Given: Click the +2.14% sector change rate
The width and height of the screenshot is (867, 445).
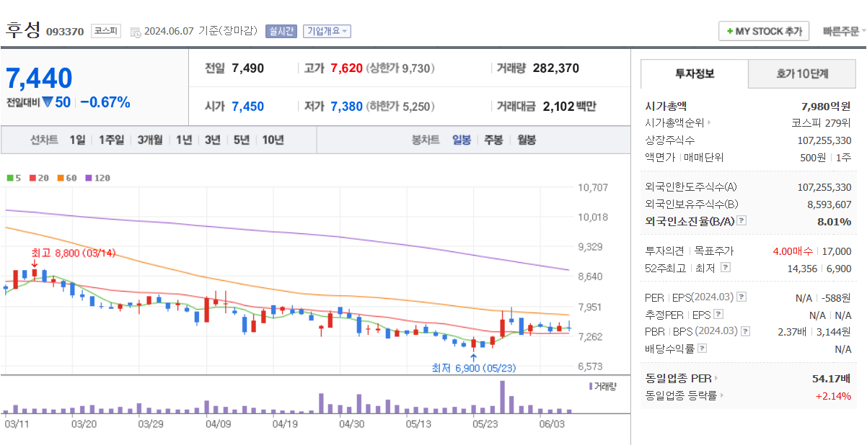Looking at the screenshot, I should [833, 395].
